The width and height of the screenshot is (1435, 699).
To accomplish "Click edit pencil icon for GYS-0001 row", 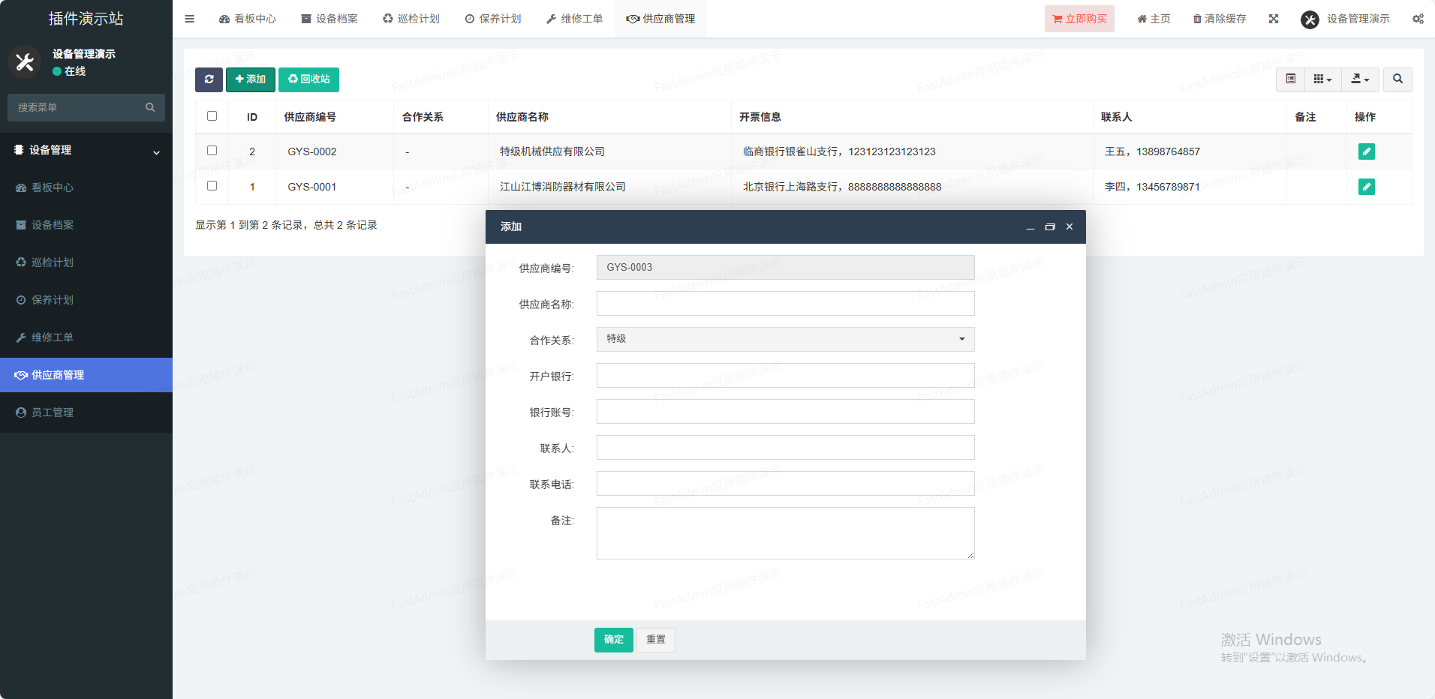I will point(1366,187).
